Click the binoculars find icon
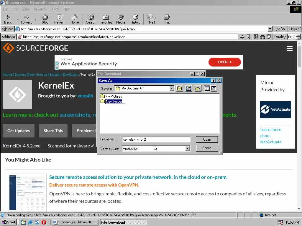302x226 pixels. click(x=262, y=37)
